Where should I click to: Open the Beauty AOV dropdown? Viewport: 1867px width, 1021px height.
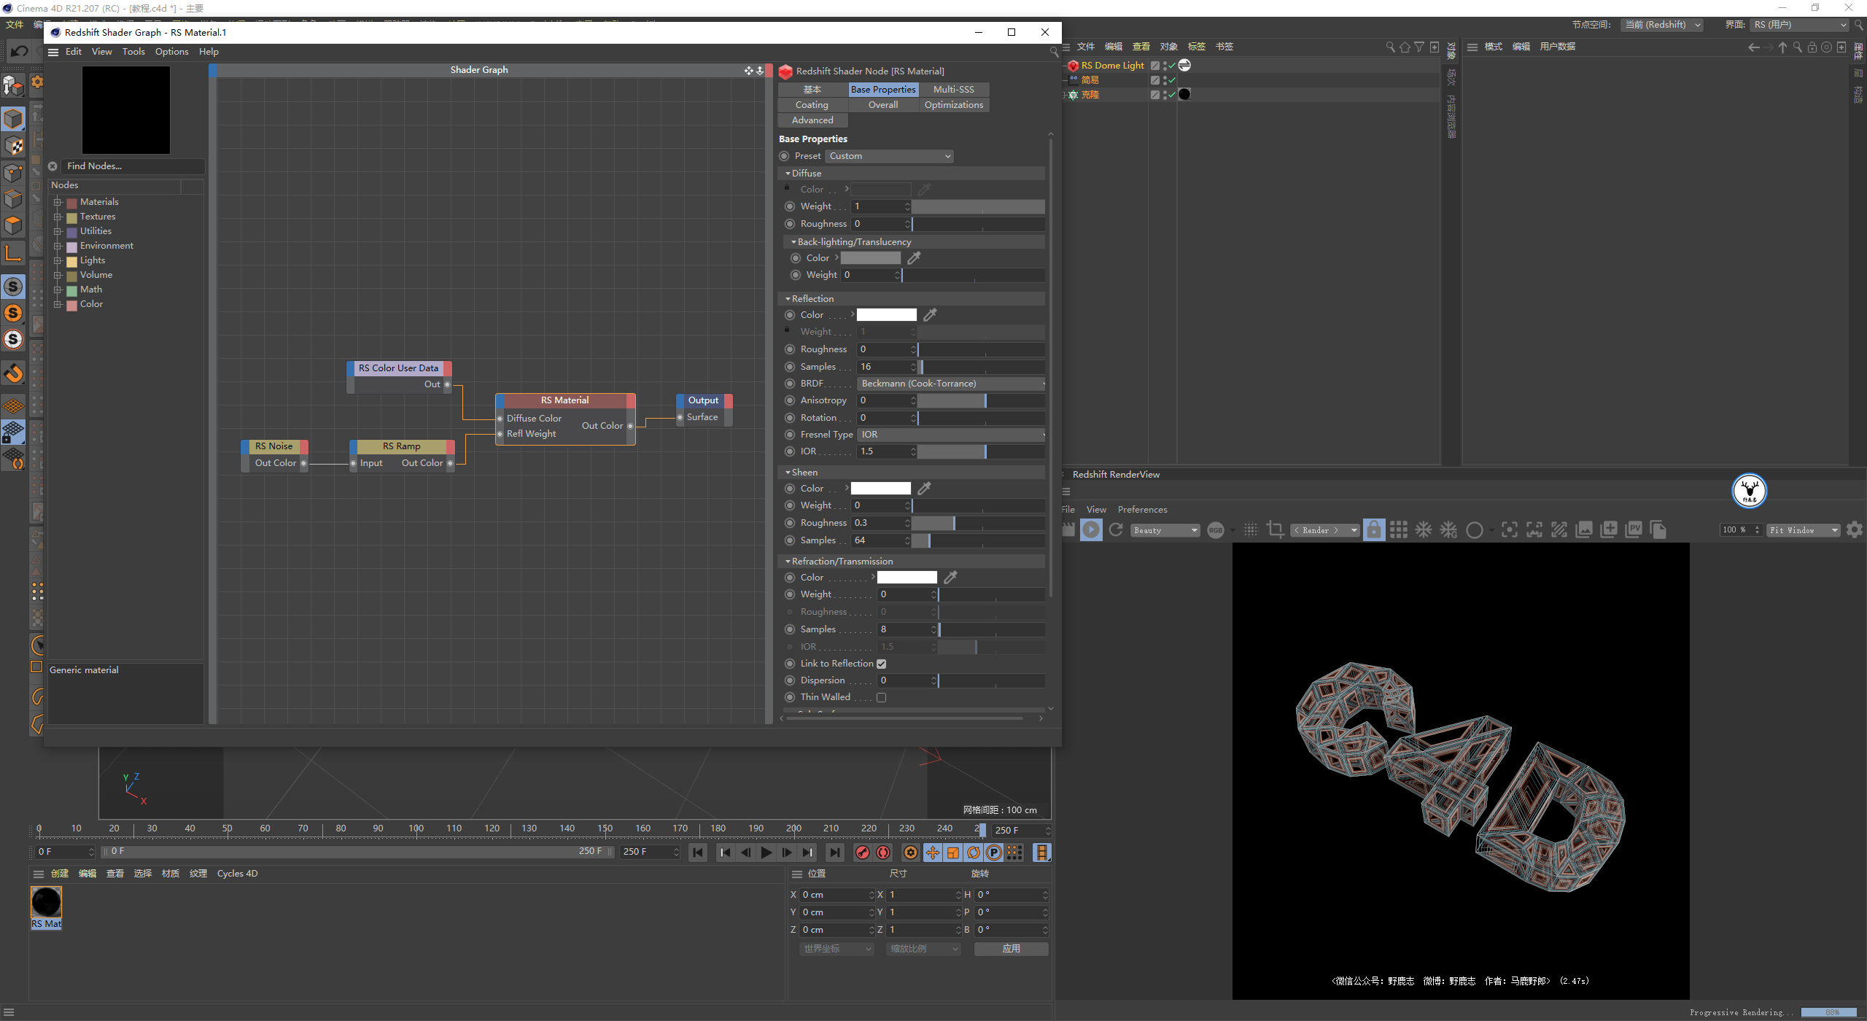coord(1165,530)
